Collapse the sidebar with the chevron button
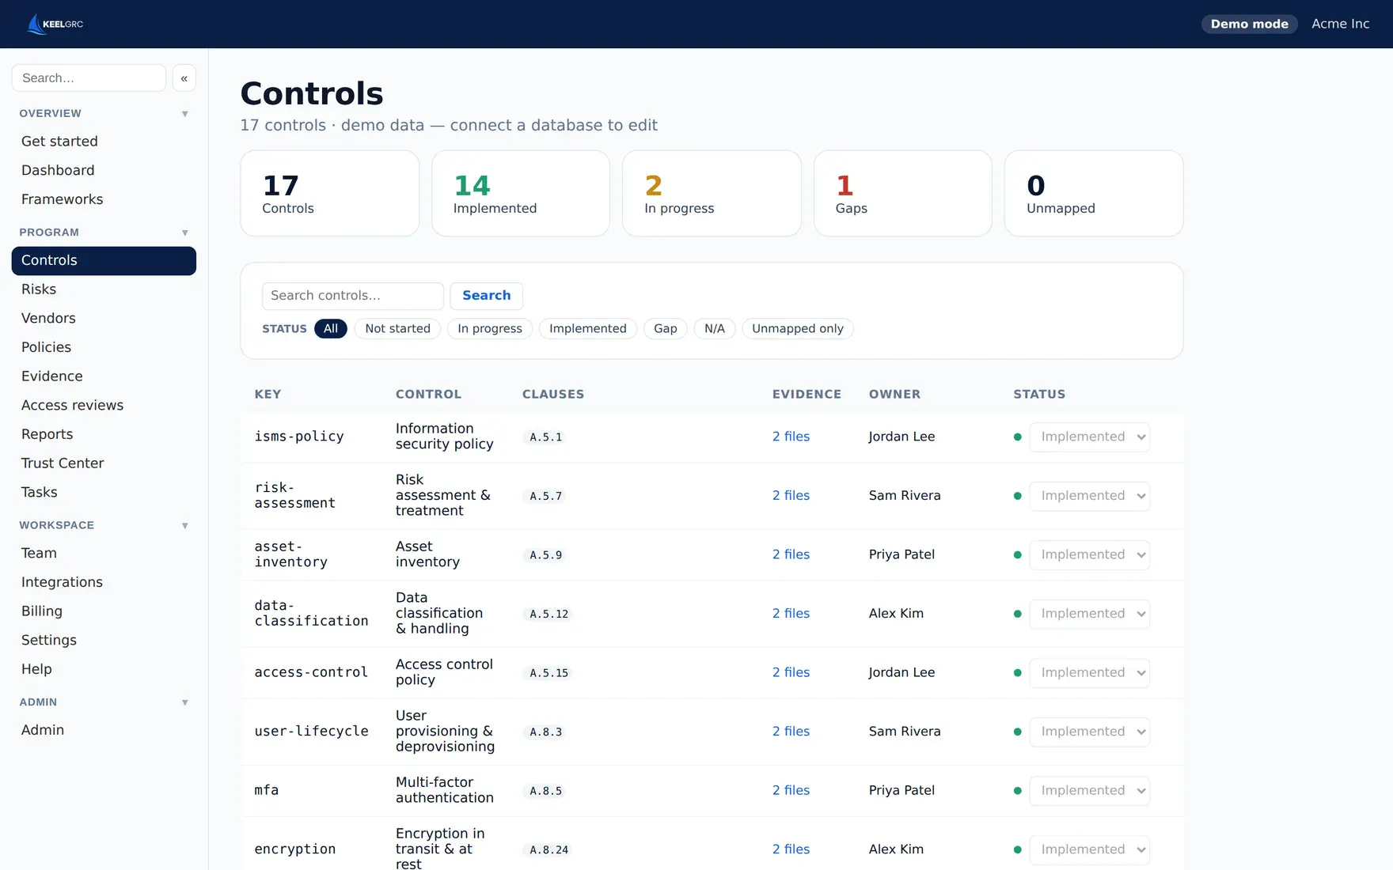 [x=184, y=78]
